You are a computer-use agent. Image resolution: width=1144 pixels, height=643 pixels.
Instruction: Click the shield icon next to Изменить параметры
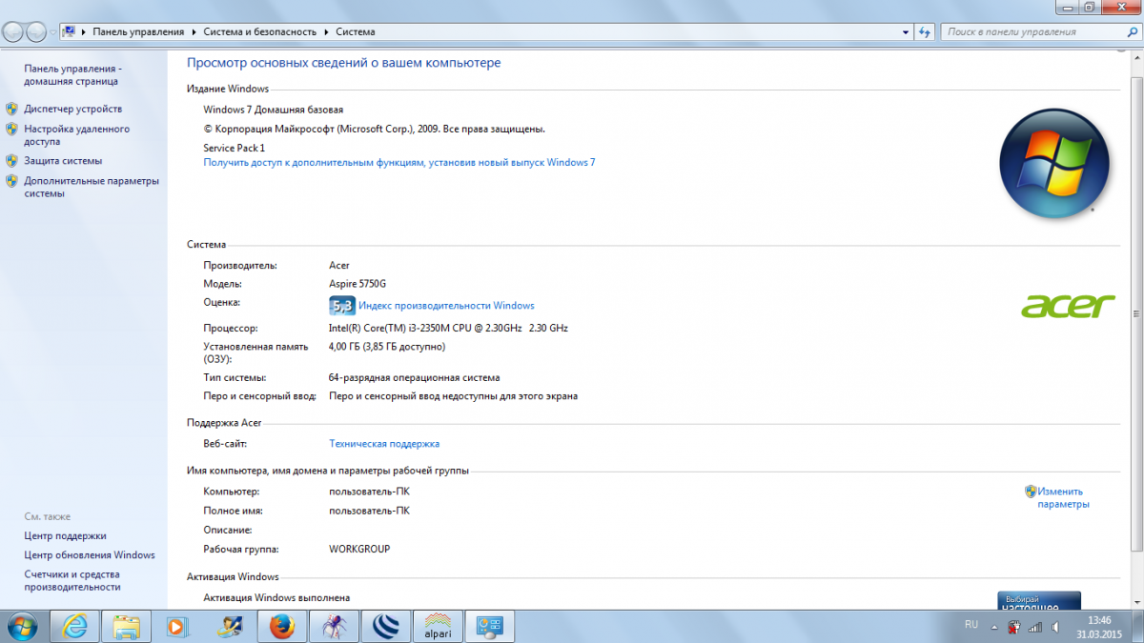tap(1031, 492)
